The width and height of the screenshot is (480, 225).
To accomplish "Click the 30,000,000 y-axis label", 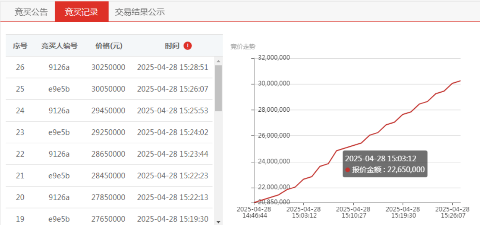I will [274, 84].
